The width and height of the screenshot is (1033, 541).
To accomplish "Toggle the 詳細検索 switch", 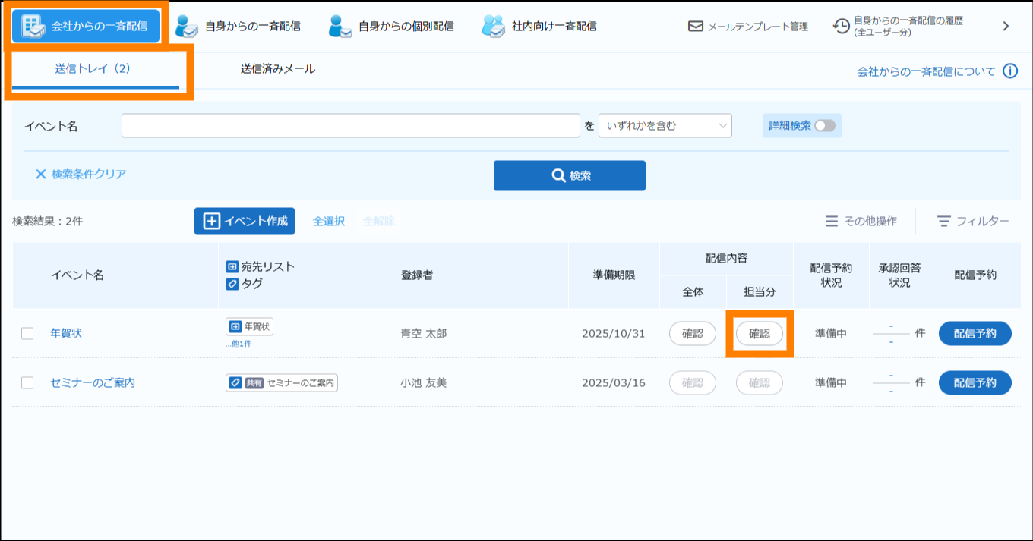I will (824, 126).
